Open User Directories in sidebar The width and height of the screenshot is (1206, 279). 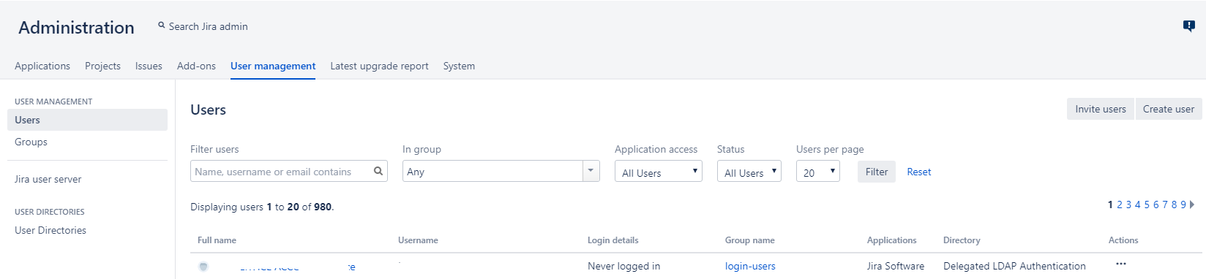[50, 230]
